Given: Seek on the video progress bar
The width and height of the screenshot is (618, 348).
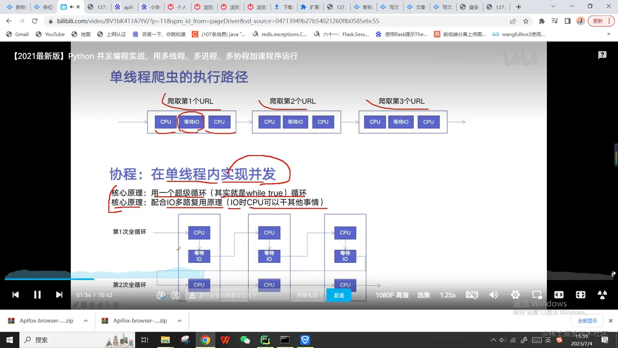Looking at the screenshot, I should (309, 279).
